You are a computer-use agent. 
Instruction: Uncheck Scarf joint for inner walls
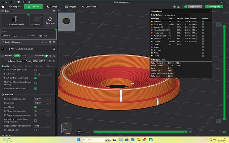click(35, 78)
